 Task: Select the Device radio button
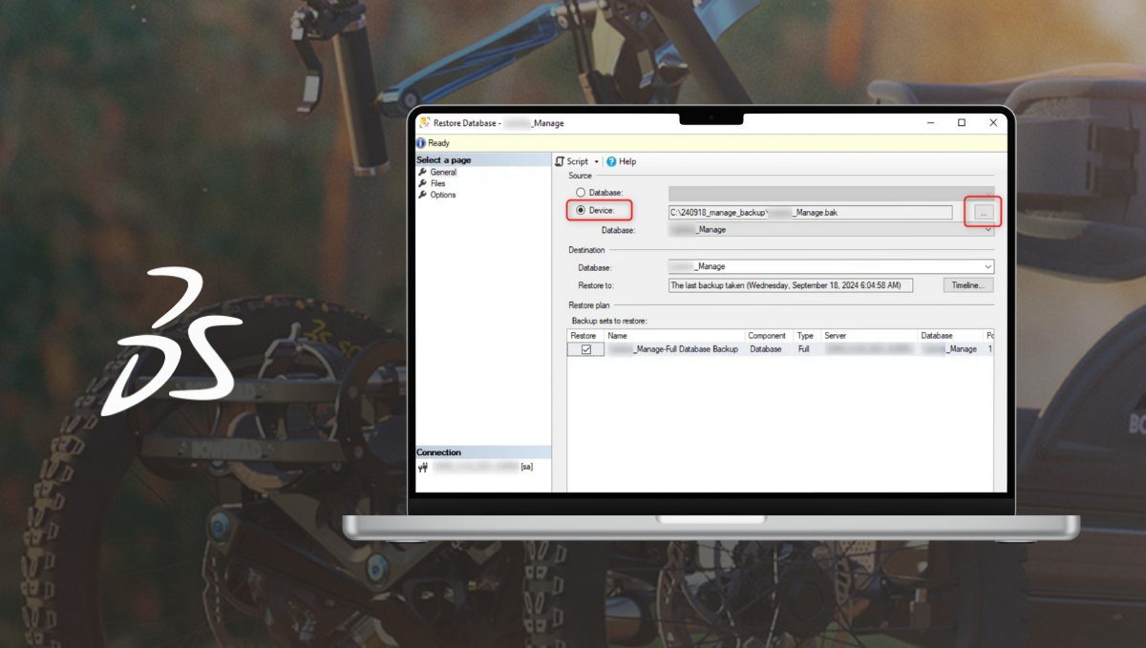[x=581, y=210]
